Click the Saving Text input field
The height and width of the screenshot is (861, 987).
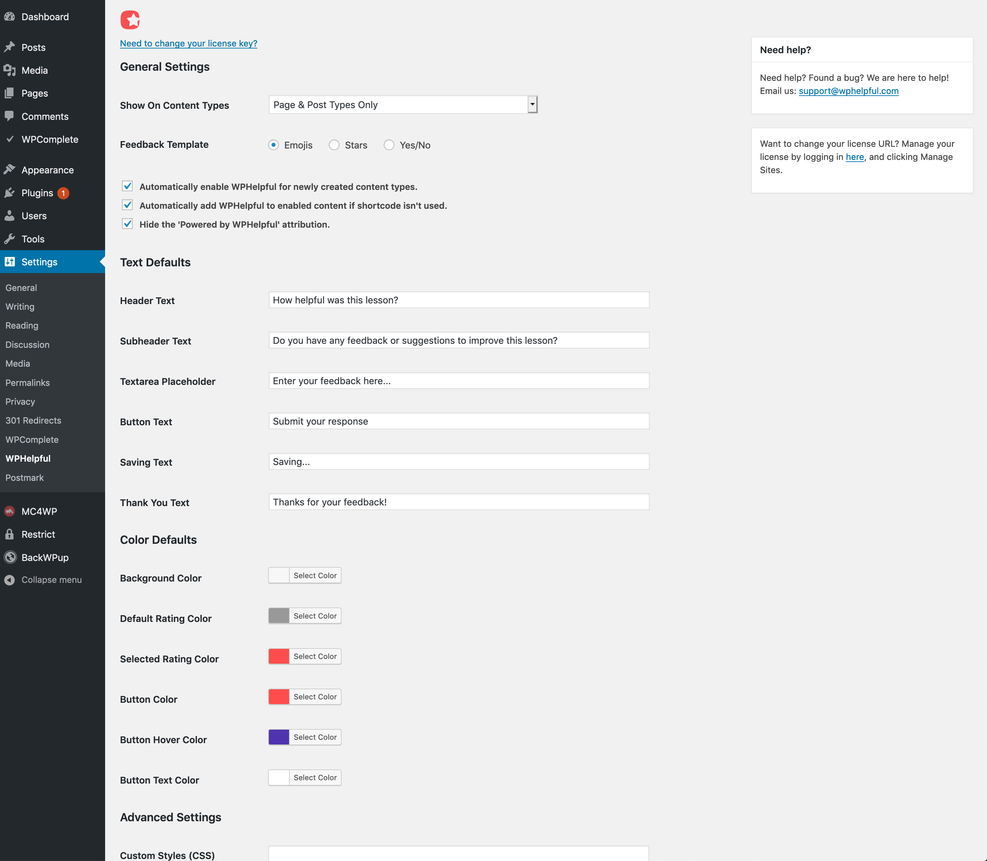coord(459,461)
